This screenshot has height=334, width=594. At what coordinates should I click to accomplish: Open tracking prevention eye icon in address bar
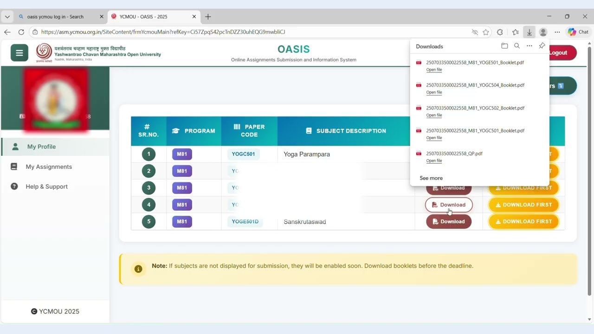tap(475, 32)
